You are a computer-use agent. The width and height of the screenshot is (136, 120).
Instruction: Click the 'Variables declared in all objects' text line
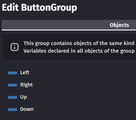pyautogui.click(x=79, y=51)
